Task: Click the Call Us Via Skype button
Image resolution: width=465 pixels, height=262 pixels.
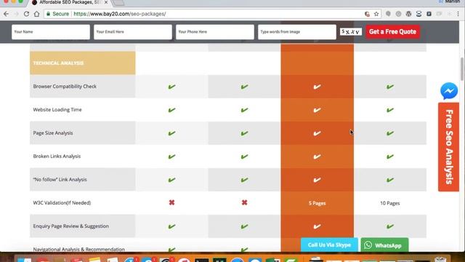Action: (x=329, y=245)
